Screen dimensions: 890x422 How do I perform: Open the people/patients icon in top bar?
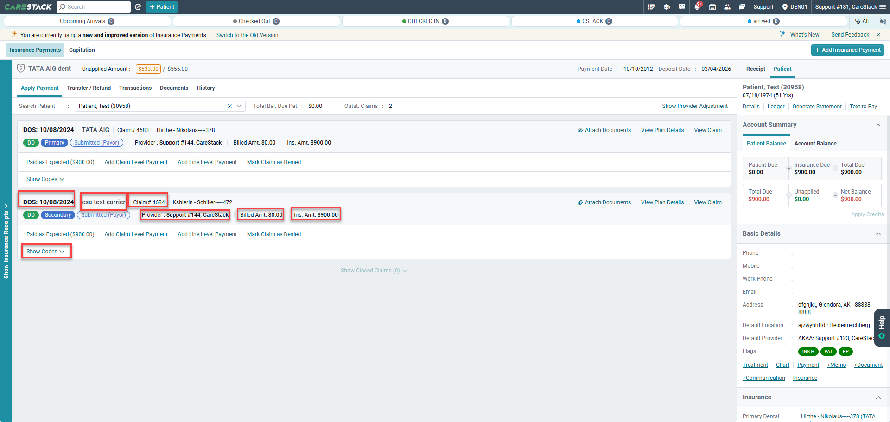[727, 7]
